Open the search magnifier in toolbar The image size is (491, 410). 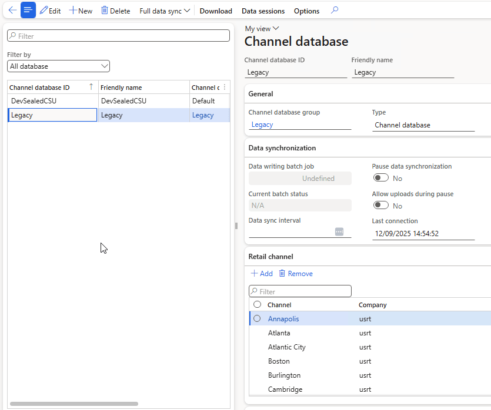point(335,11)
